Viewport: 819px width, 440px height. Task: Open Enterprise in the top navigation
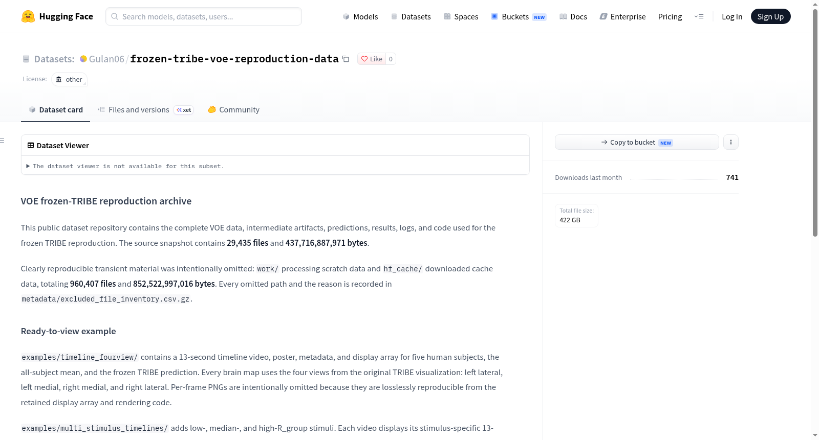pyautogui.click(x=622, y=16)
